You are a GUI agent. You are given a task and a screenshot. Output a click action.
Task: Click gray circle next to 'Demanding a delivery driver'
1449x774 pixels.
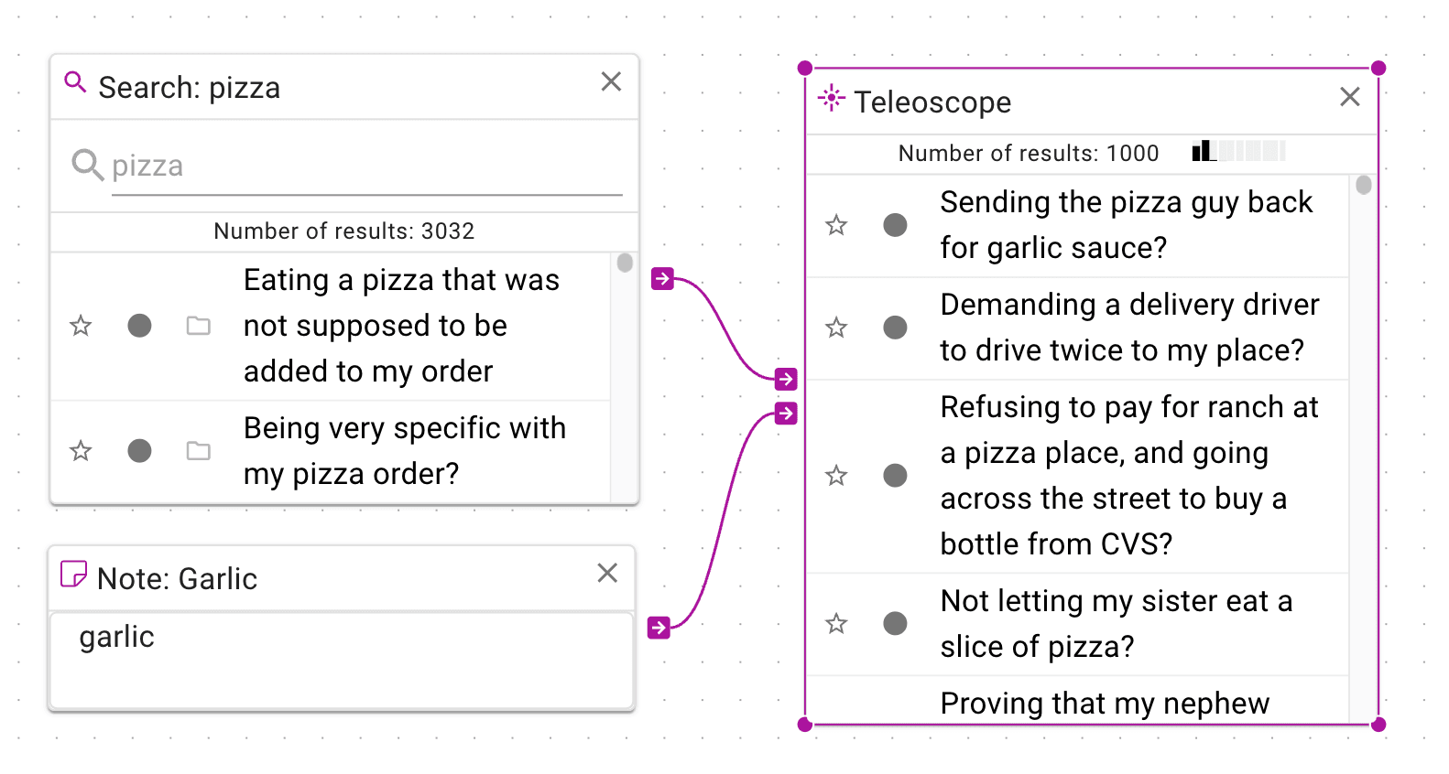pyautogui.click(x=895, y=328)
